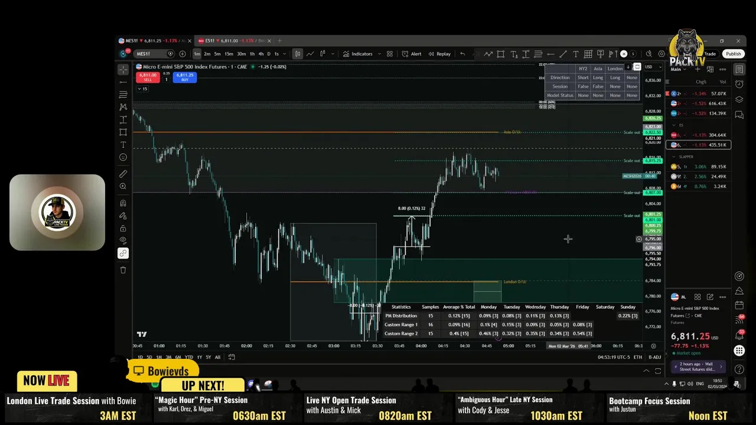Viewport: 756px width, 425px height.
Task: Select the ruler measure tool
Action: (x=123, y=174)
